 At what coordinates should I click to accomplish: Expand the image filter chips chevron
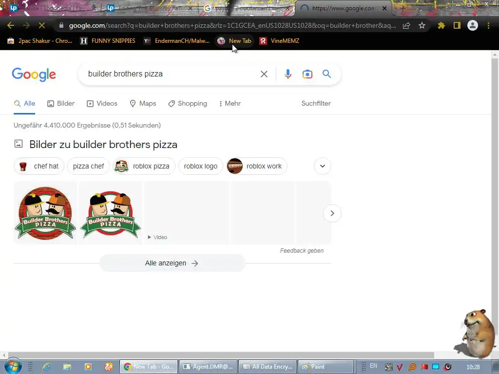click(x=323, y=166)
